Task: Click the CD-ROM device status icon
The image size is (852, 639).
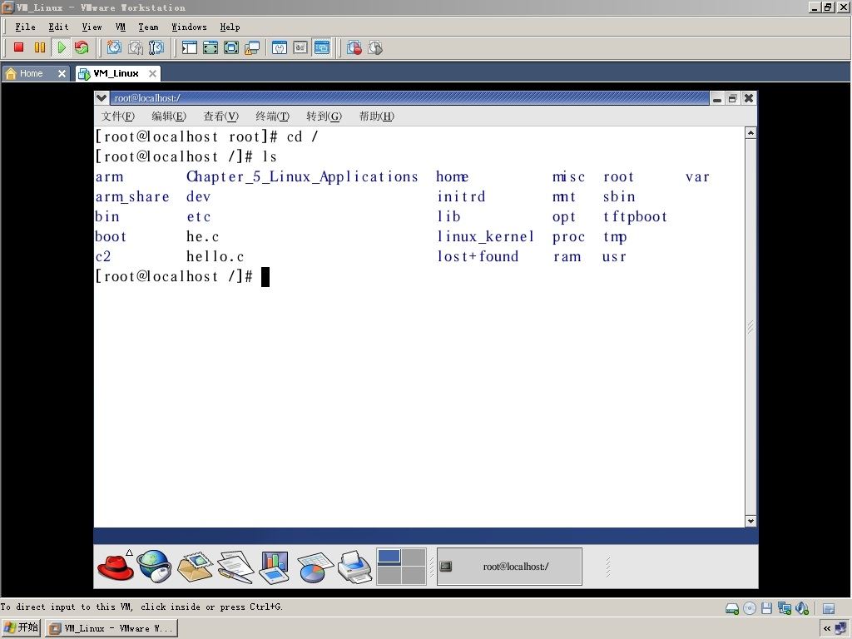Action: click(750, 608)
